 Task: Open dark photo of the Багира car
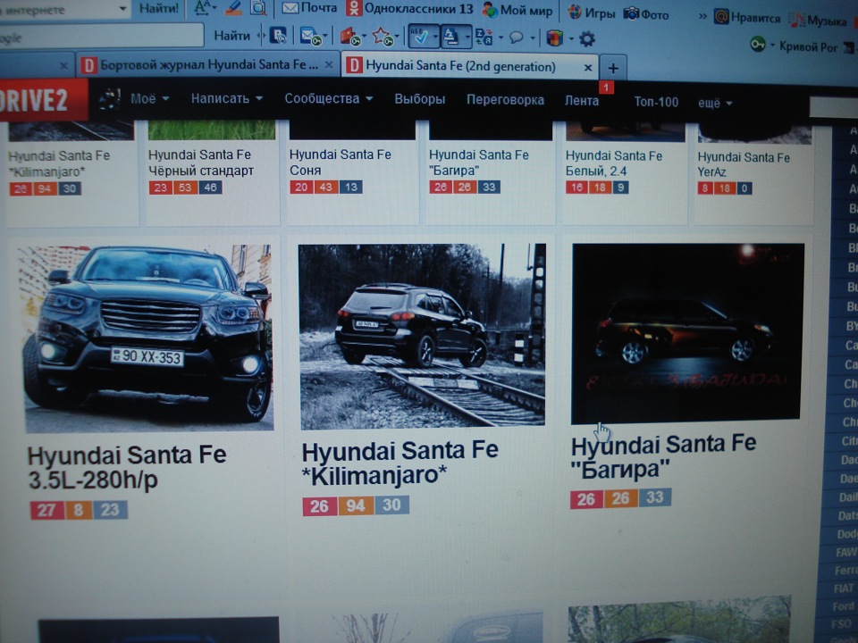pyautogui.click(x=686, y=332)
